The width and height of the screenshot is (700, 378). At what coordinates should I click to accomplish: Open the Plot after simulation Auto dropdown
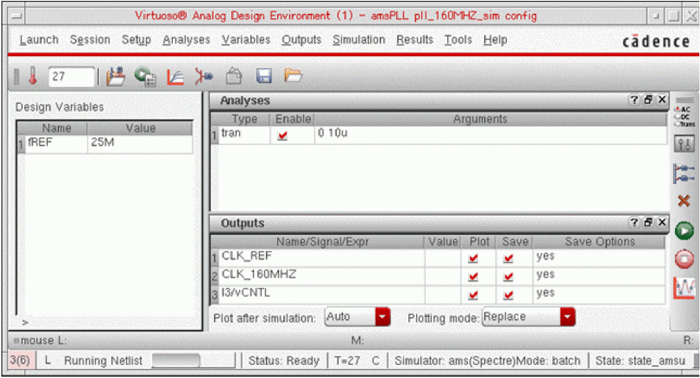click(358, 317)
